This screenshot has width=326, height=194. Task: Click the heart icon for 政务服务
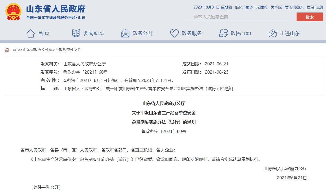point(174,33)
